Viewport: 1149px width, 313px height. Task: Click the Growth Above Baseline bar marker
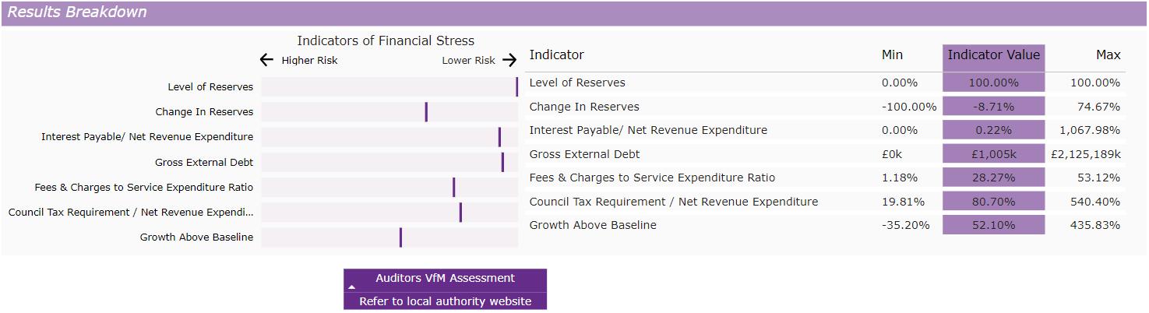point(400,237)
